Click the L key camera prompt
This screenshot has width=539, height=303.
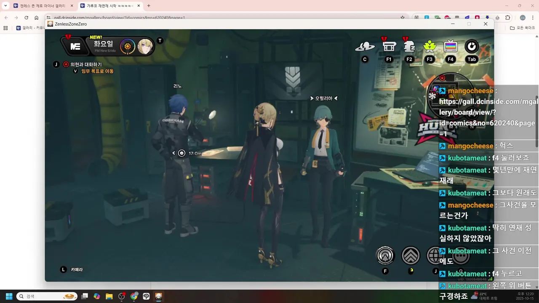64,269
